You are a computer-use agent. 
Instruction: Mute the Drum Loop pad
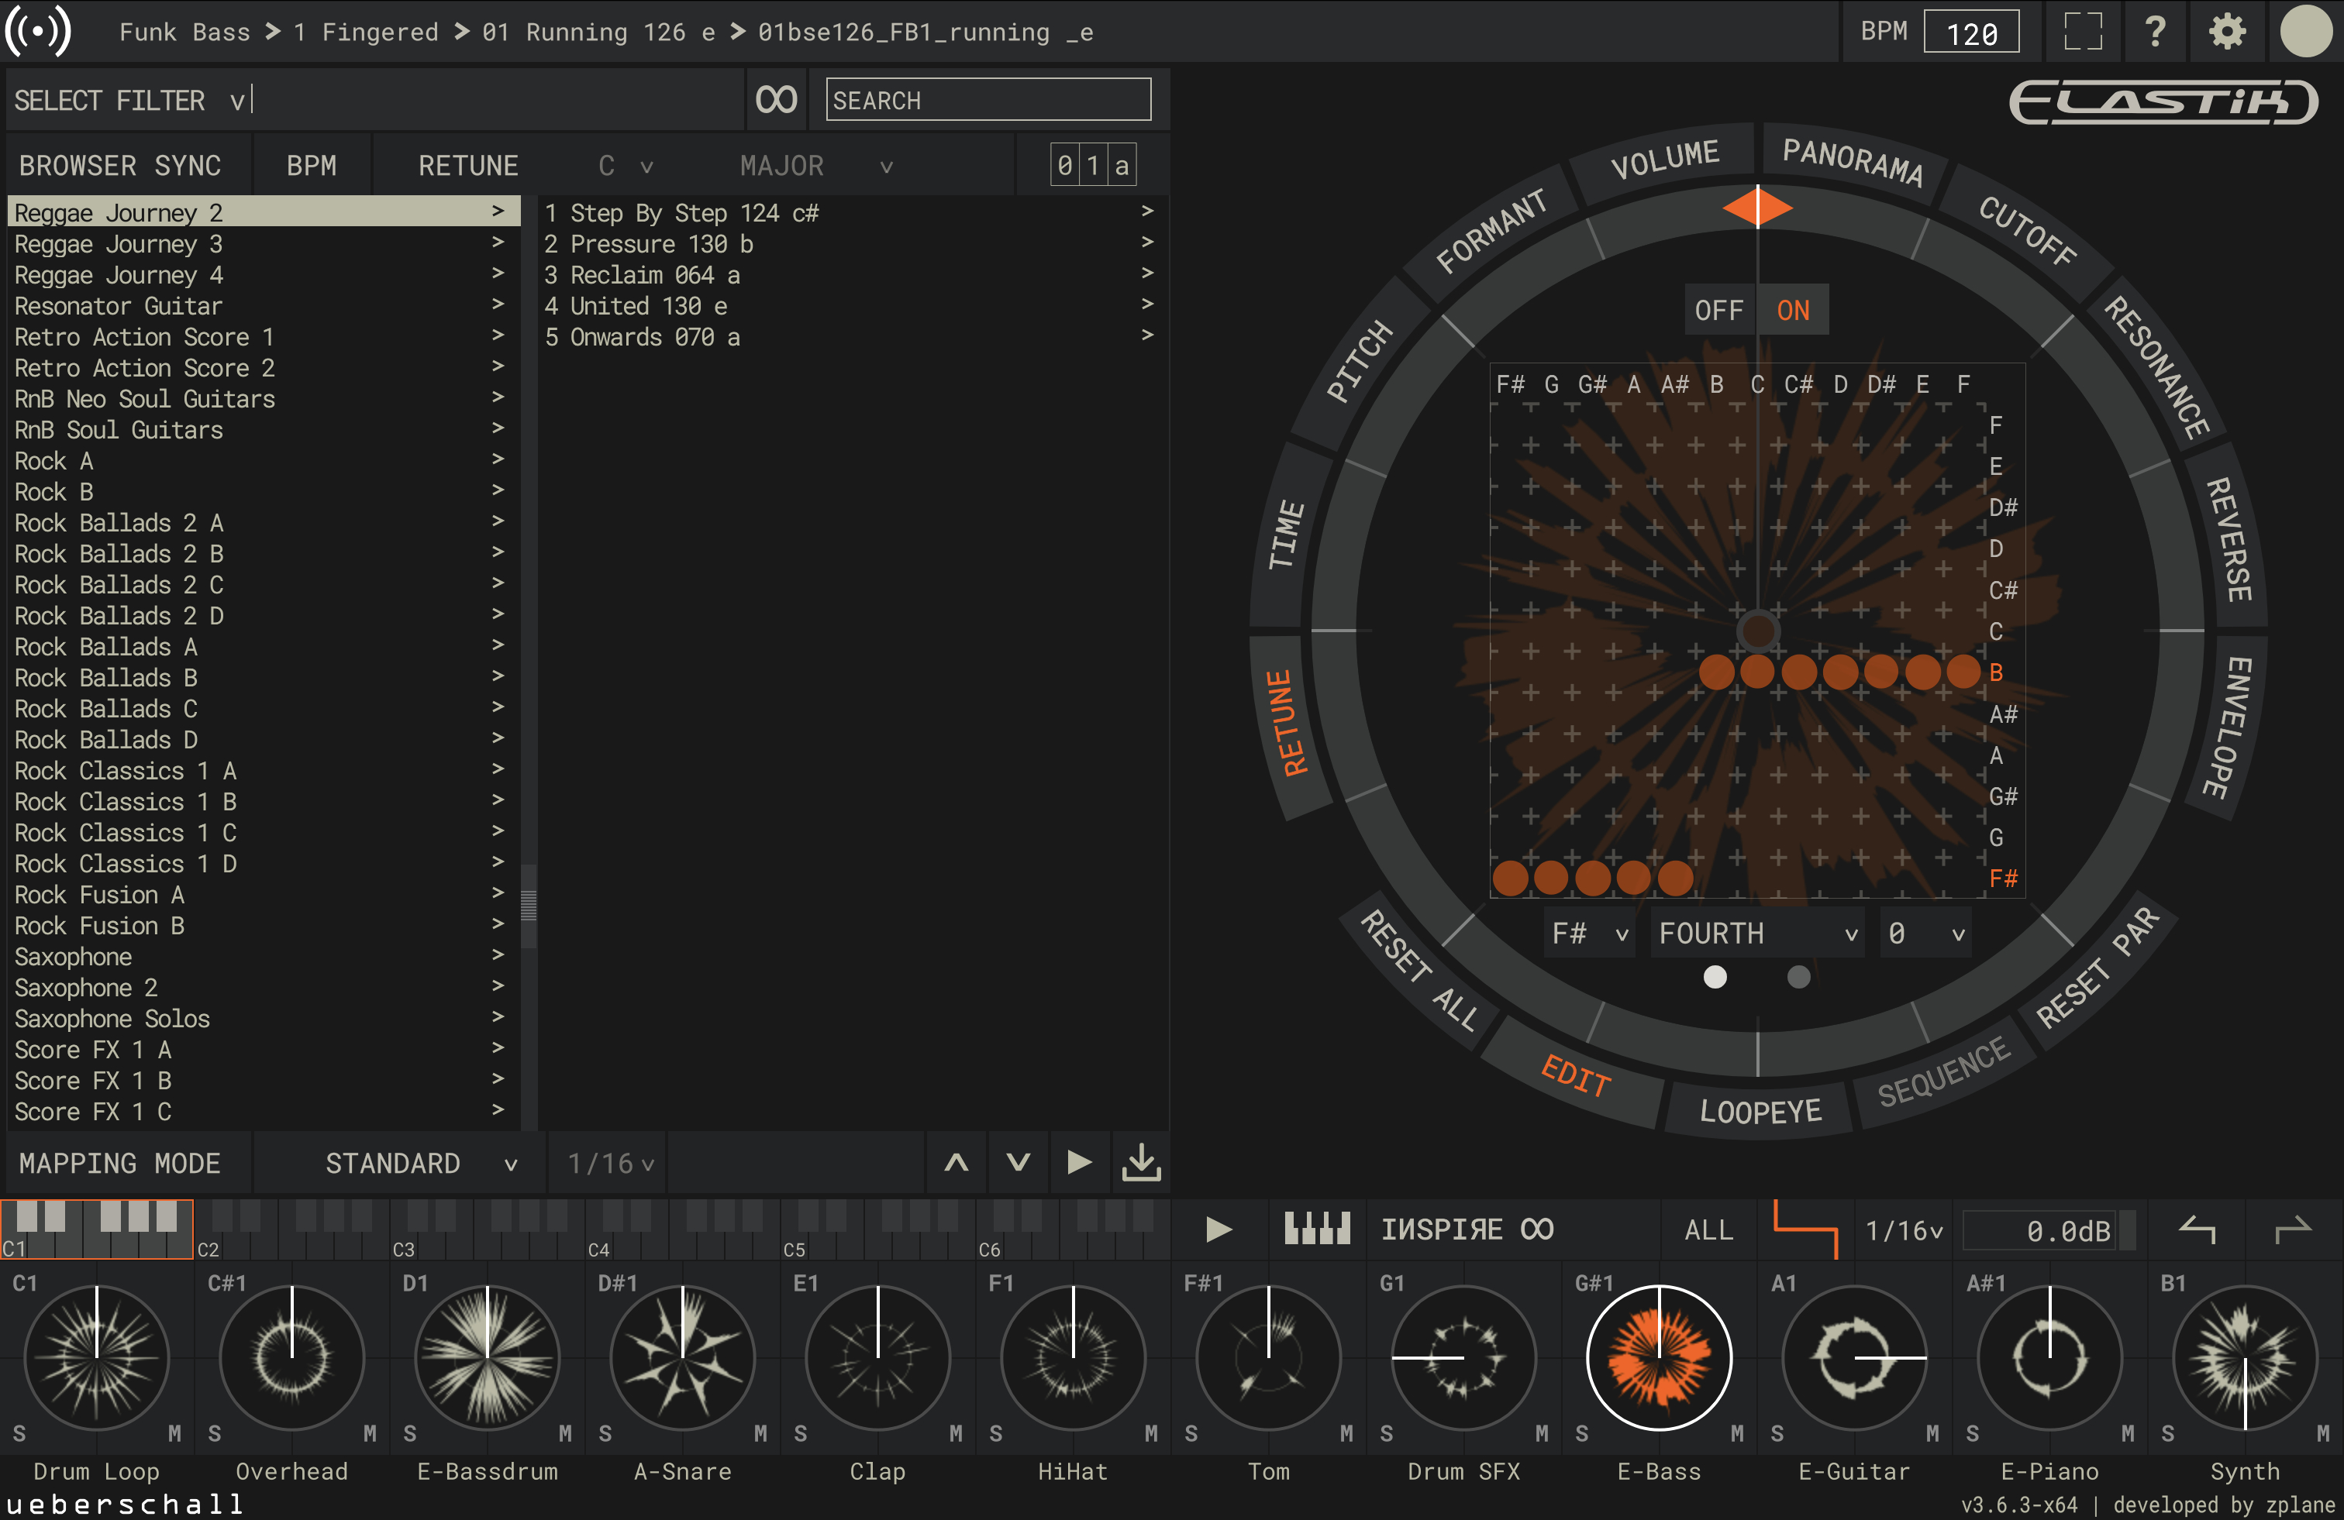pyautogui.click(x=174, y=1433)
